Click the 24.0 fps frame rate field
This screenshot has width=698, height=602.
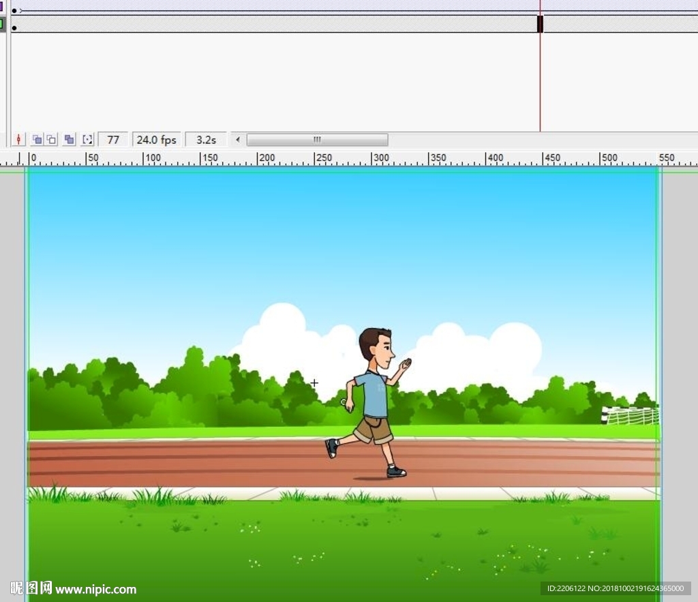(156, 140)
